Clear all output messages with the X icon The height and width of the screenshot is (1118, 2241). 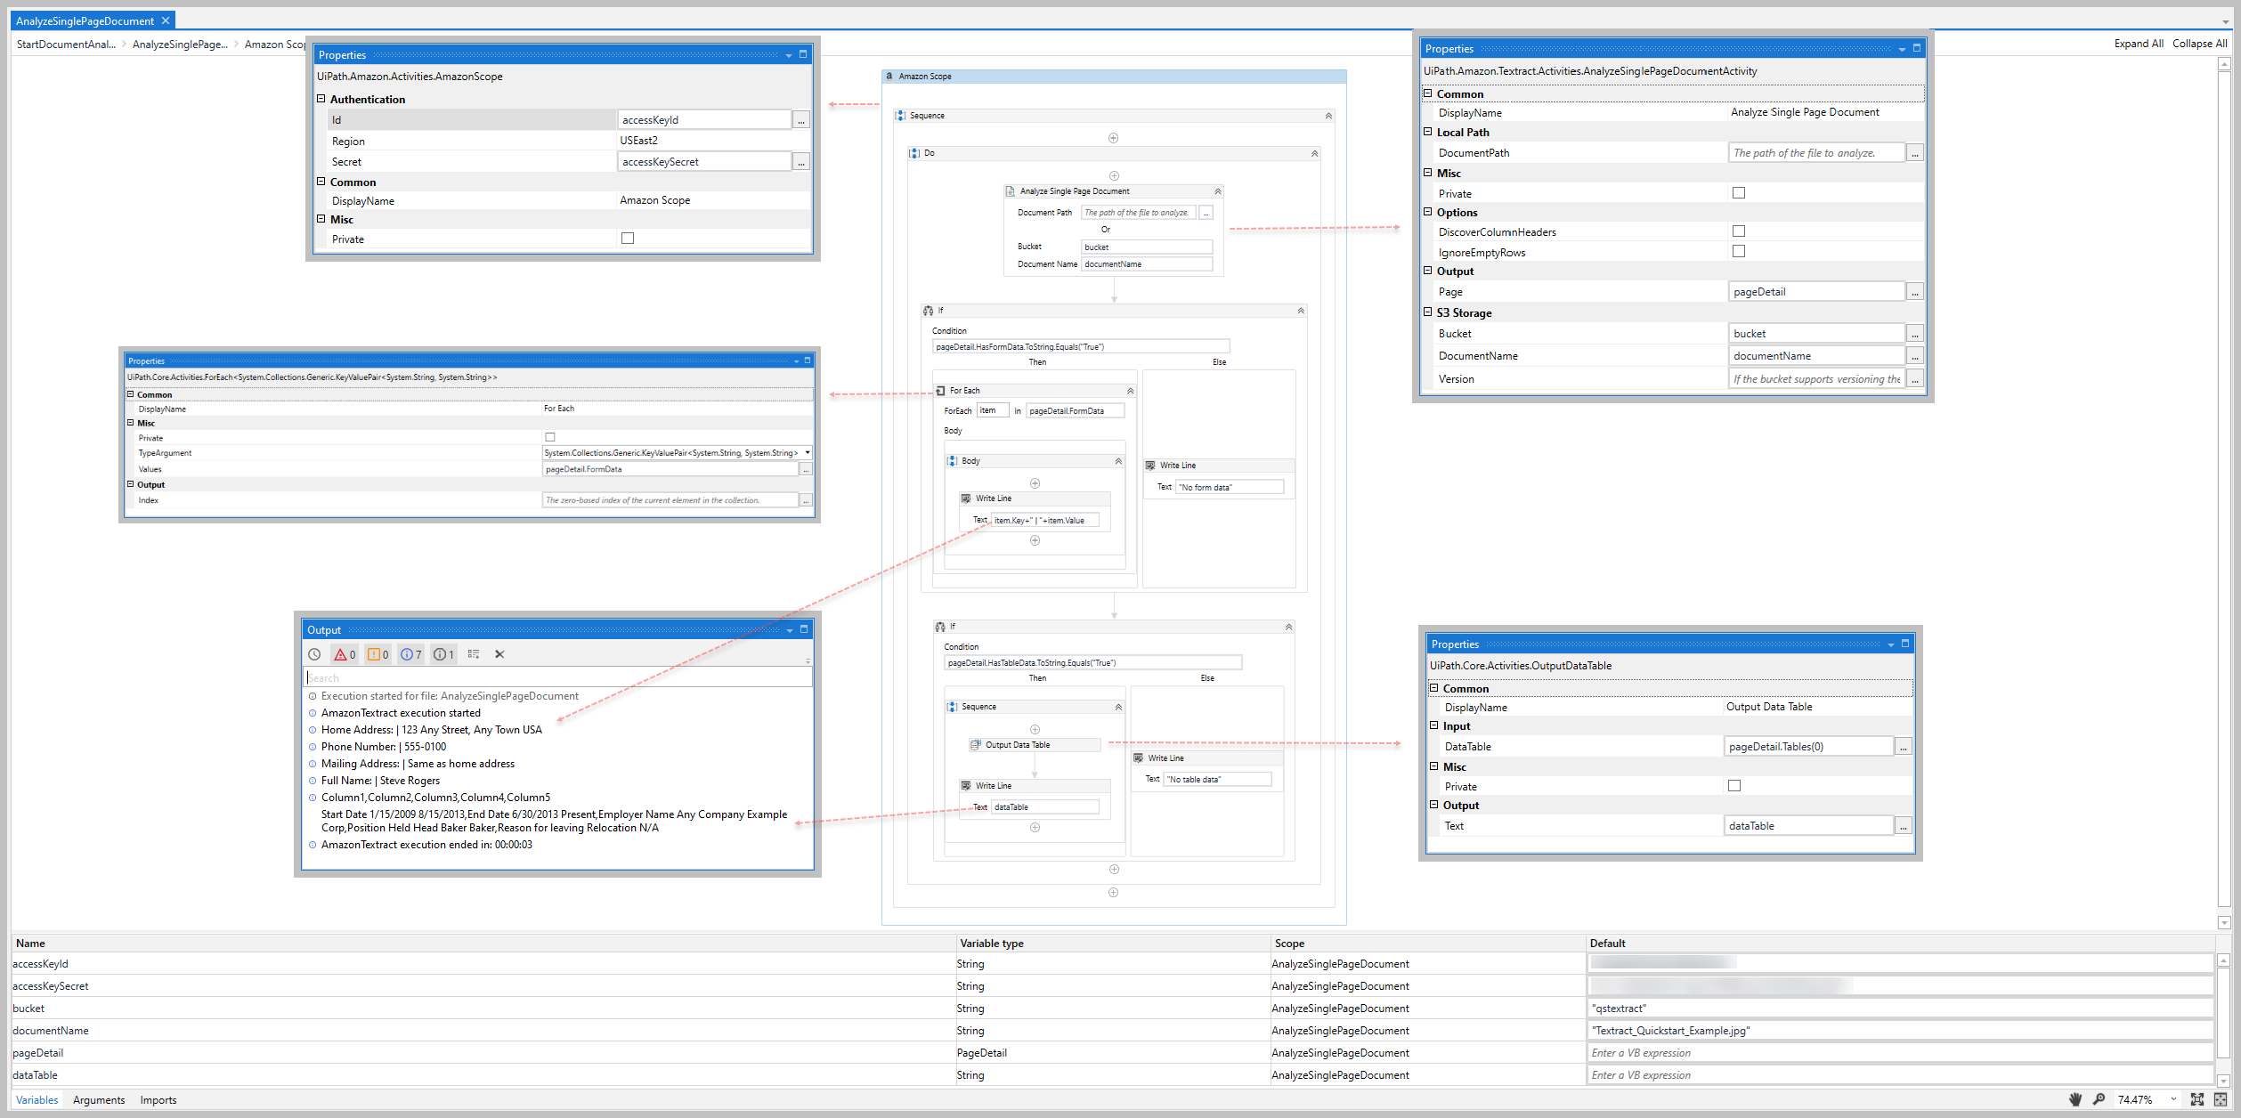click(499, 654)
